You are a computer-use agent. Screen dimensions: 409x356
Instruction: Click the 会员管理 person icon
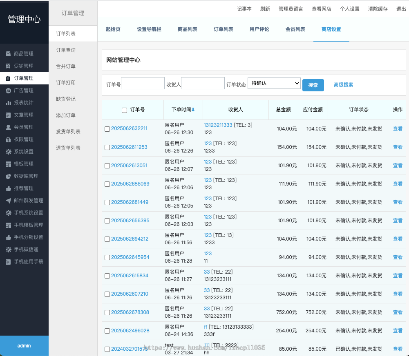point(8,127)
